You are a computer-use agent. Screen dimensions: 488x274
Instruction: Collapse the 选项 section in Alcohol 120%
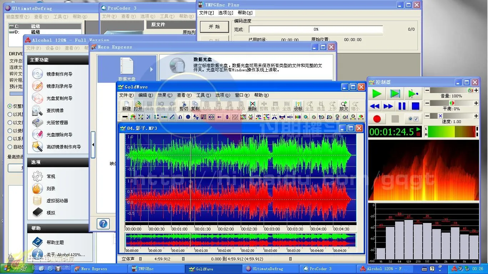pos(56,162)
